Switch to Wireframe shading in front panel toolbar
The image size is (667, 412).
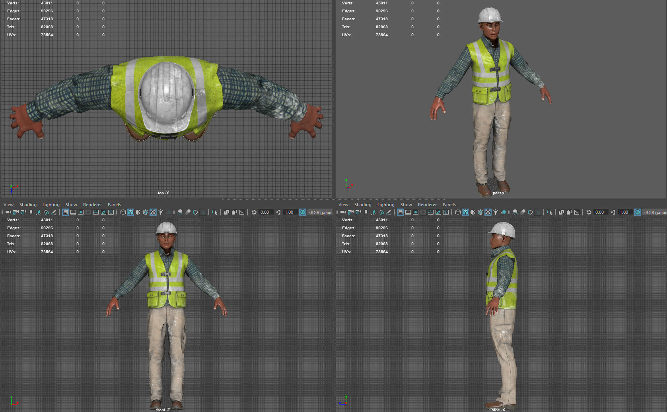123,212
